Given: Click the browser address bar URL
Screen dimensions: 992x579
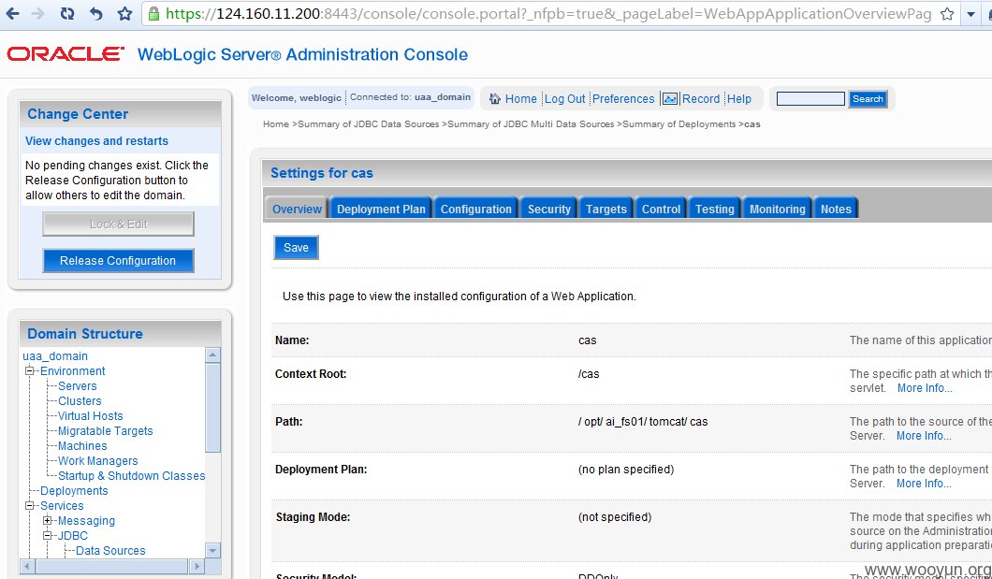Looking at the screenshot, I should click(547, 13).
